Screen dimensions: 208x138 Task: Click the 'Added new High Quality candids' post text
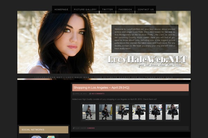click(x=114, y=99)
